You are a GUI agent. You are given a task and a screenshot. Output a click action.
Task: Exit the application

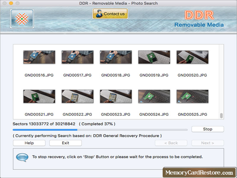[x=65, y=143]
